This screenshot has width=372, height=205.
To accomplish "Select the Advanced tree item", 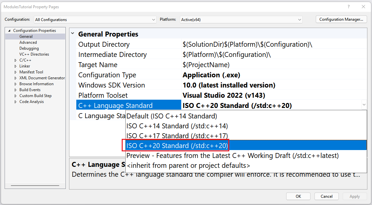I will [28, 42].
